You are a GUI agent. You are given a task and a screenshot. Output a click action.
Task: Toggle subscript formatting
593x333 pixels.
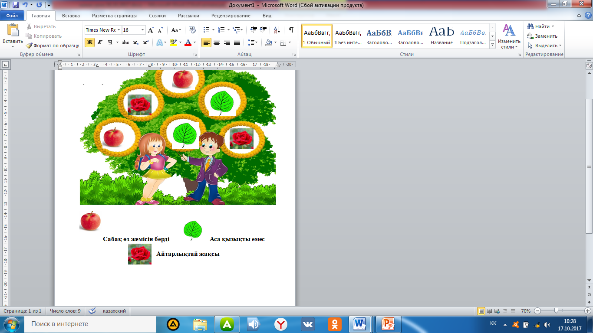pyautogui.click(x=136, y=42)
